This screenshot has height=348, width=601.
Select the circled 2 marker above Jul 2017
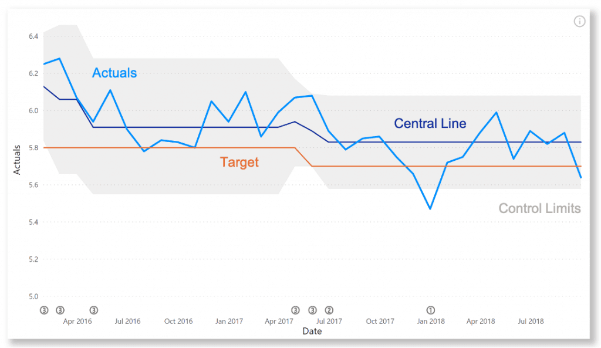329,310
